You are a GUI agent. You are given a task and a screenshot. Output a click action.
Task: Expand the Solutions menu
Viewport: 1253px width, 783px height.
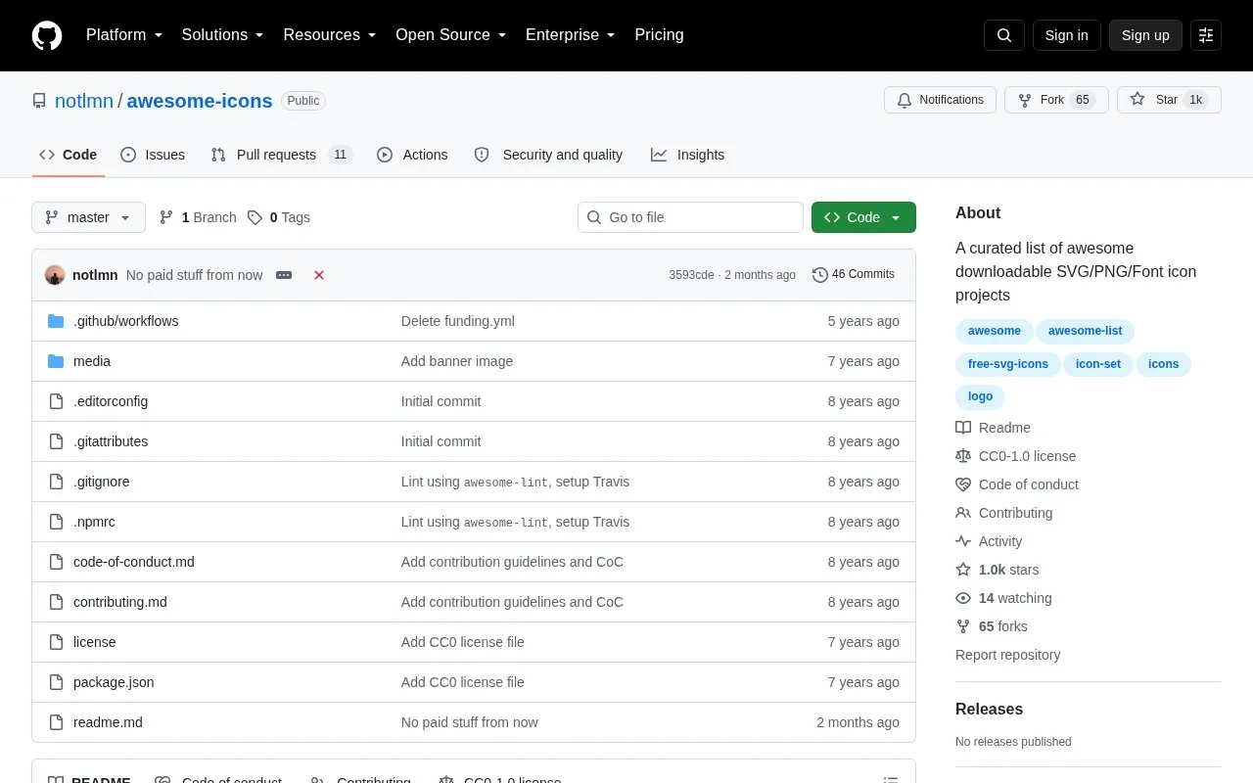pos(223,35)
